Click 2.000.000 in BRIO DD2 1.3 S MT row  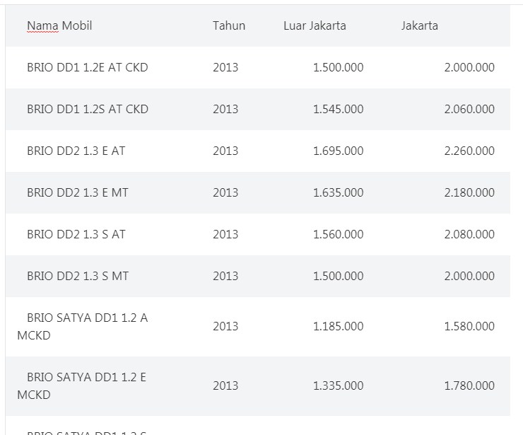click(469, 276)
